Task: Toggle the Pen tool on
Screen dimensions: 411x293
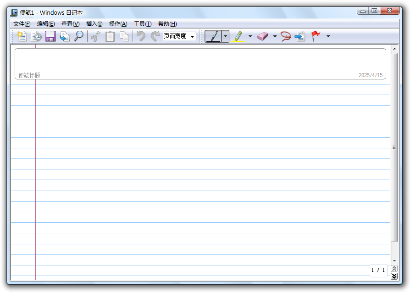Action: point(213,36)
